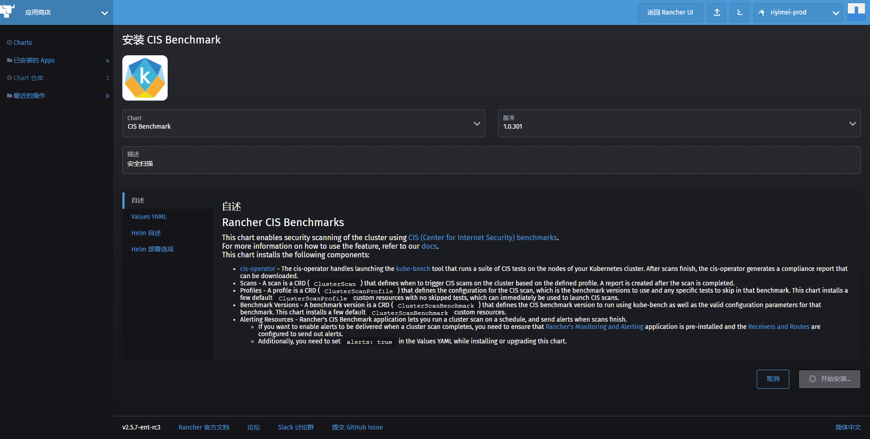Click the CIS Benchmark chart logo
This screenshot has width=870, height=439.
[145, 78]
